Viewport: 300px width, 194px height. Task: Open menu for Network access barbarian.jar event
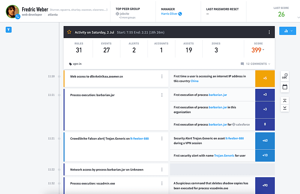pos(162,169)
